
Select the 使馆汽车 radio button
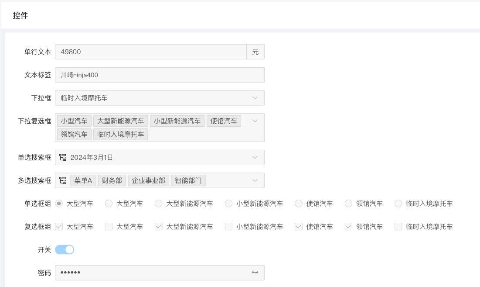[x=299, y=204]
